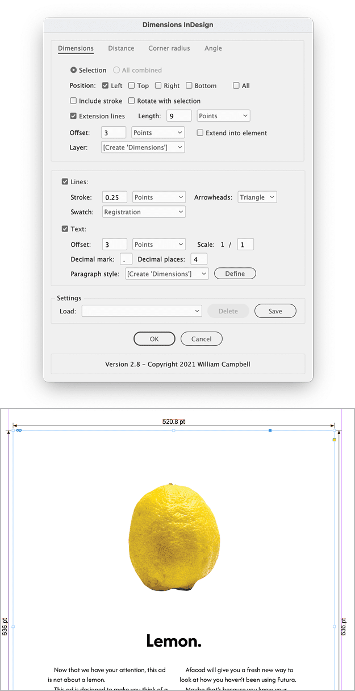Enable Extend into element checkbox
The image size is (355, 691).
[201, 133]
